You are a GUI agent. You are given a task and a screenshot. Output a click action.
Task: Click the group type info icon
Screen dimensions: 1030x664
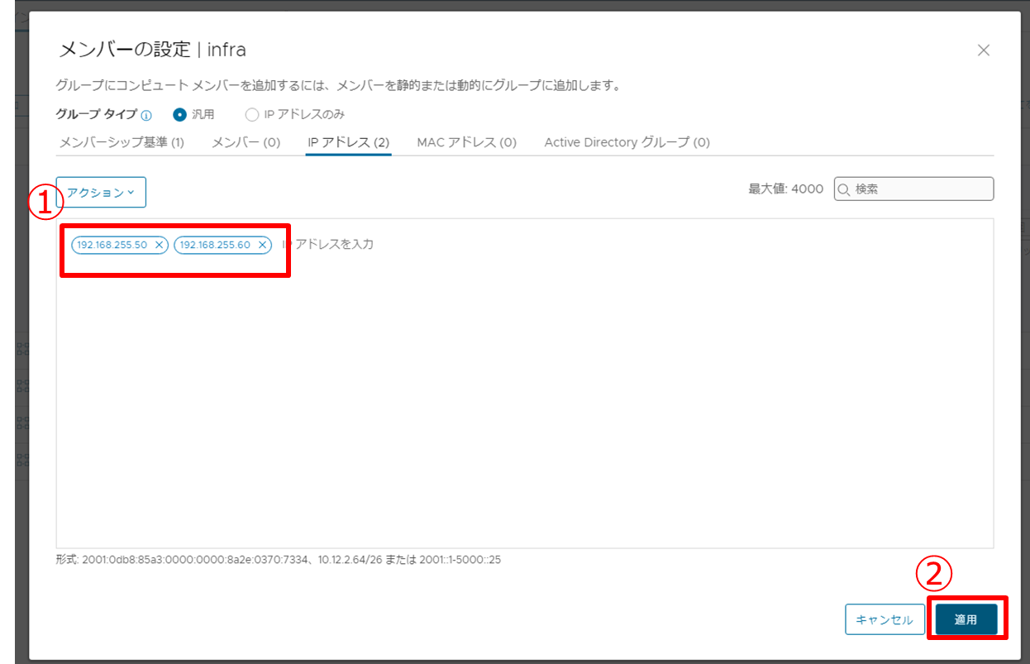146,115
